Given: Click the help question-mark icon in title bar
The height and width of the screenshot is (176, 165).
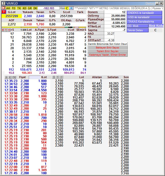Looking at the screenshot, I should click(4, 3).
